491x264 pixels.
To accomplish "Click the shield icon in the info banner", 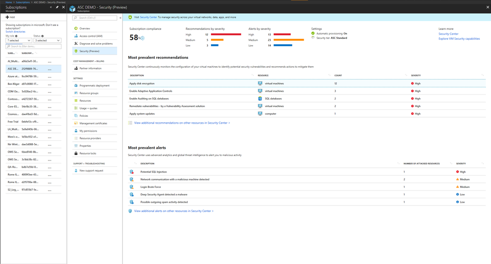I will [x=130, y=17].
